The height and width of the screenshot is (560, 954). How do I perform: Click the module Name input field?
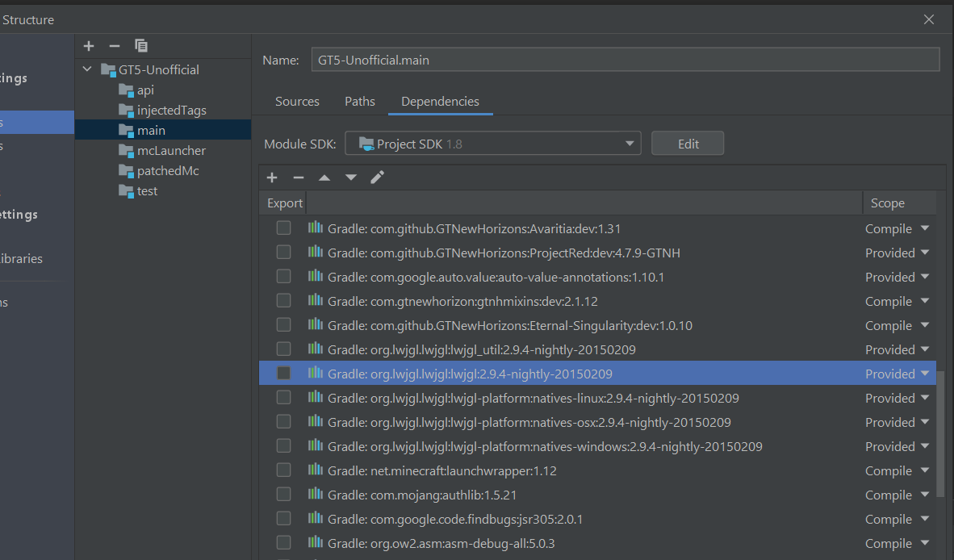(626, 60)
